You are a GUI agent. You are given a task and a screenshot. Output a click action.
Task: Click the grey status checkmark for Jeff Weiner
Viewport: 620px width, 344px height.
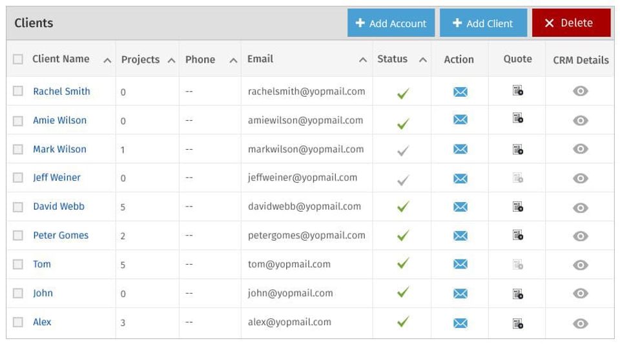point(403,180)
